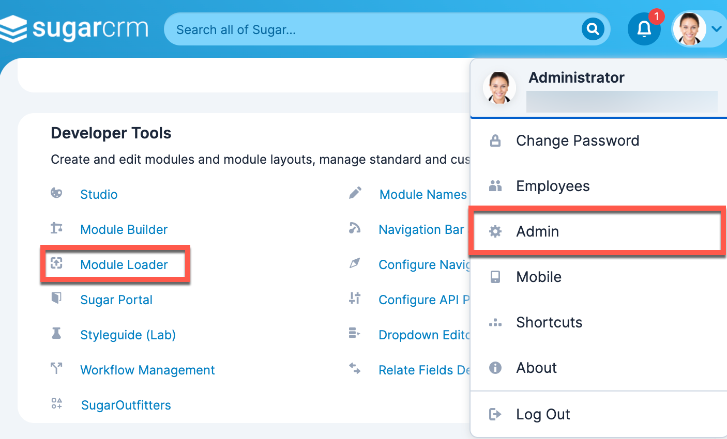The image size is (727, 439).
Task: Select Employees from the user menu
Action: tap(599, 186)
